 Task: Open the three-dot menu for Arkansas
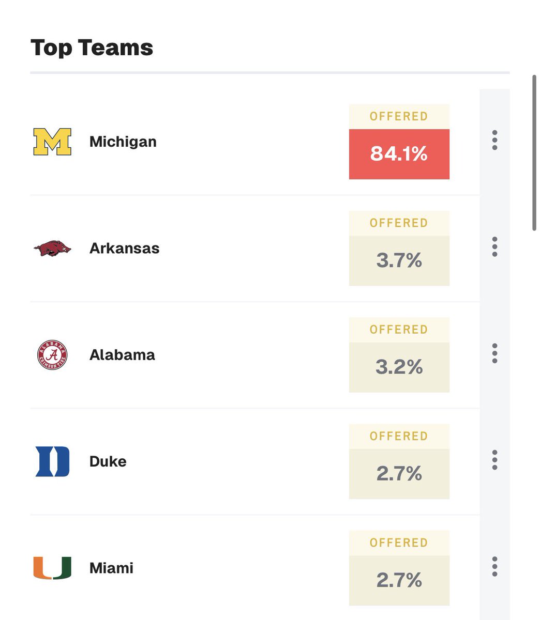[495, 247]
